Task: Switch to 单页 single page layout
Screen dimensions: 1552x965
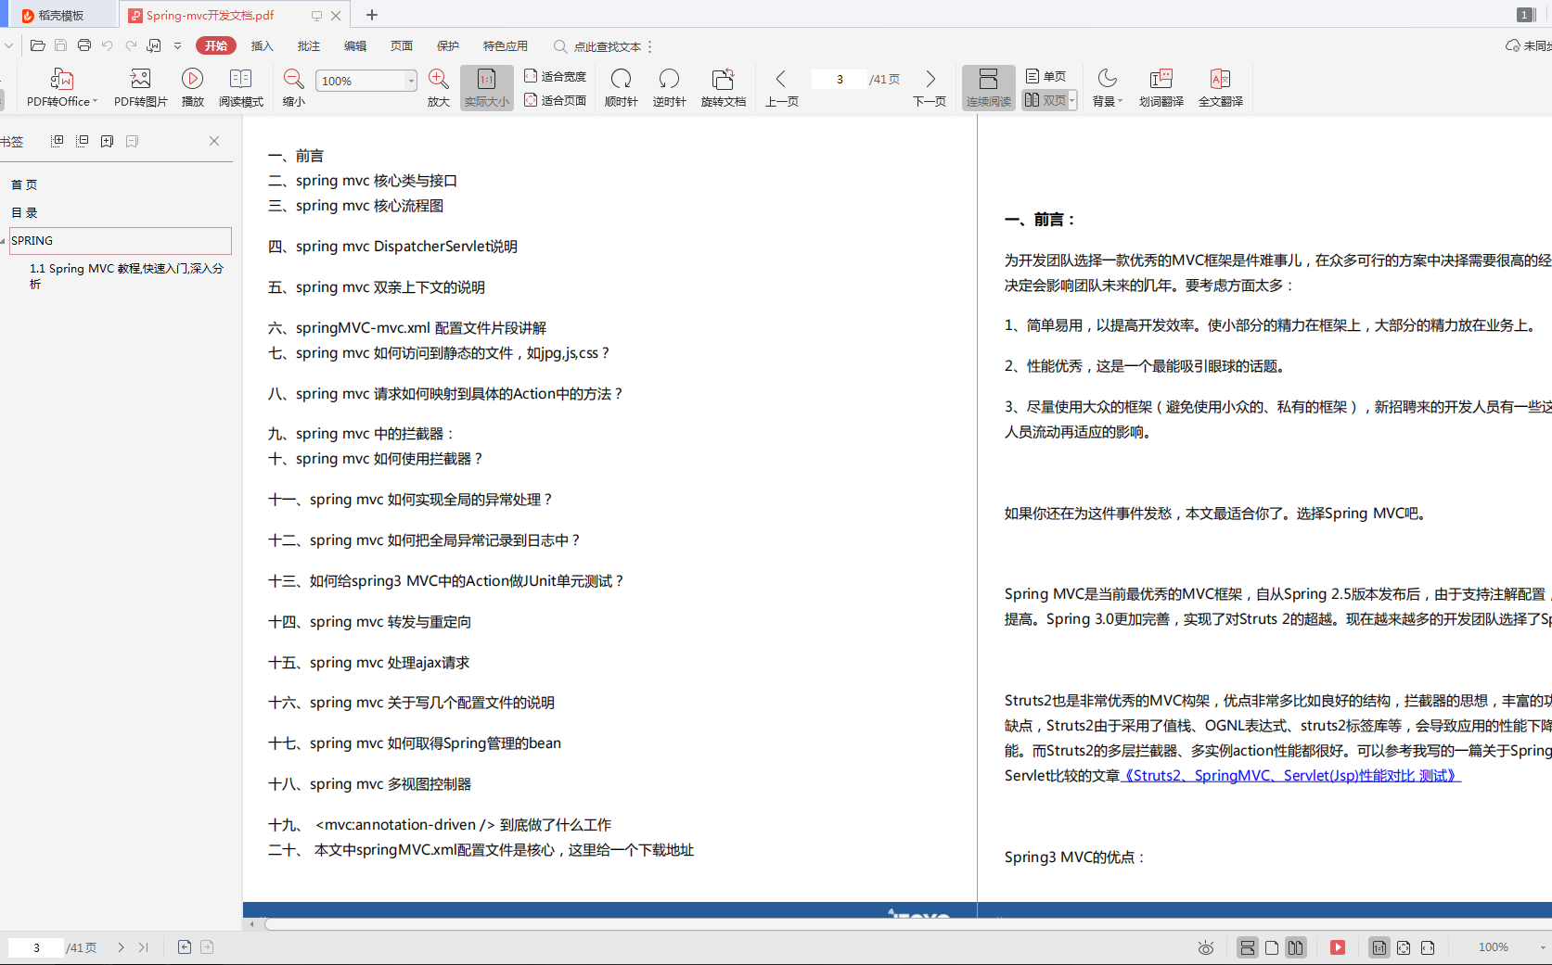Action: pyautogui.click(x=1045, y=76)
